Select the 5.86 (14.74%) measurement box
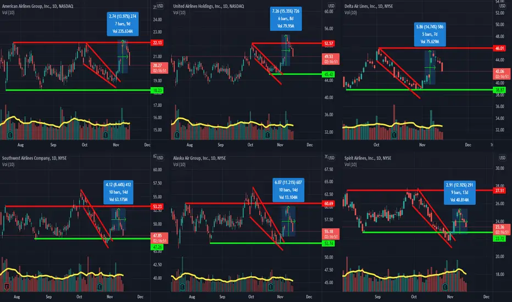This screenshot has height=302, width=512. [x=430, y=34]
